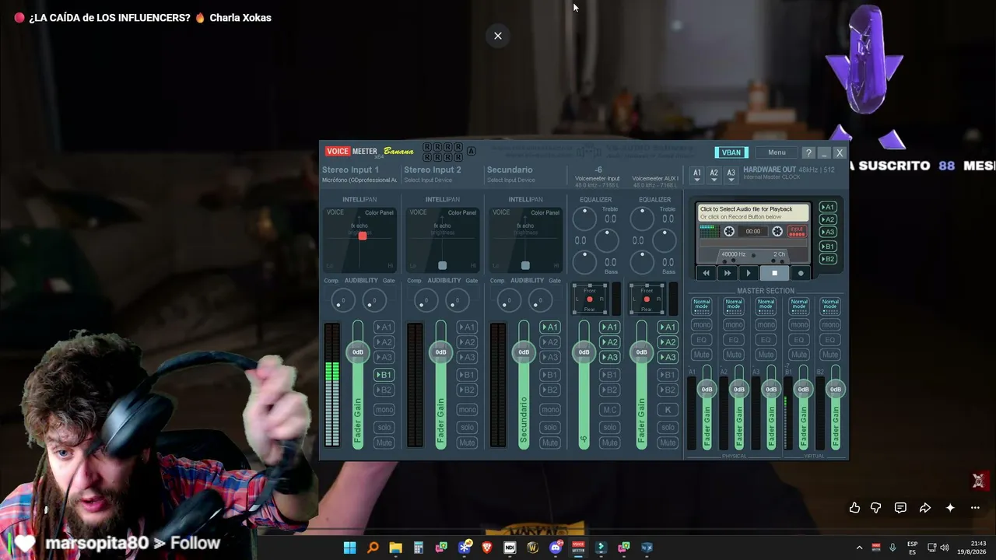
Task: Click the sparkle icon beside share
Action: pyautogui.click(x=950, y=508)
